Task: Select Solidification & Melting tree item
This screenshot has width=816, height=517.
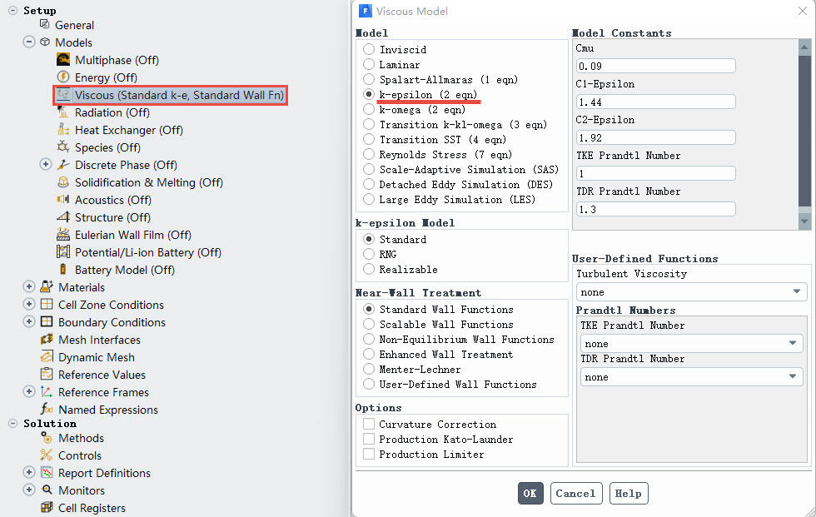Action: 148,182
